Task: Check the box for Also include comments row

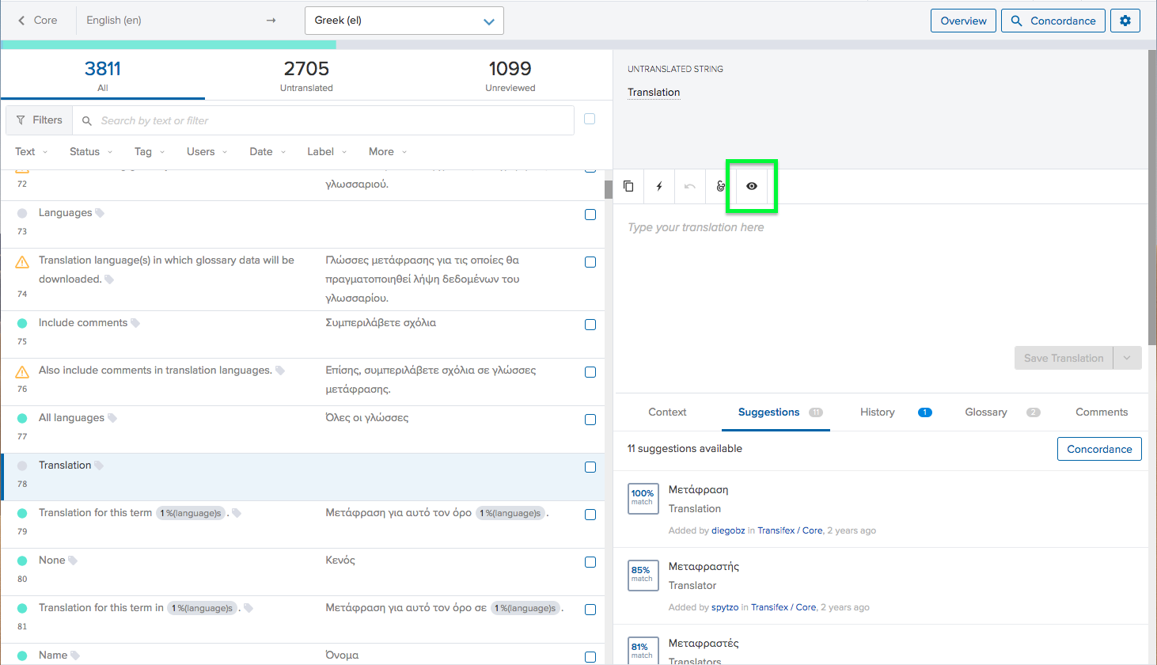Action: click(590, 372)
